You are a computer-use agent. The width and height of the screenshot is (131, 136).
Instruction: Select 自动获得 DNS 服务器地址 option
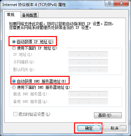click(x=14, y=81)
